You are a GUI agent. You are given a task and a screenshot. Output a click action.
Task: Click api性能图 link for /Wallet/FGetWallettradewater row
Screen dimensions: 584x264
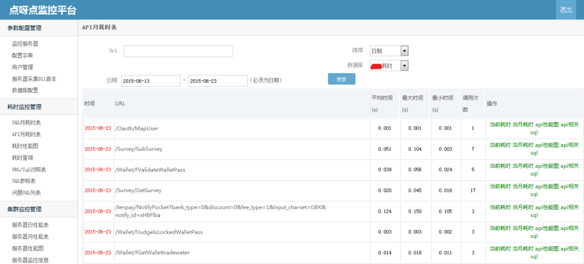click(x=547, y=249)
